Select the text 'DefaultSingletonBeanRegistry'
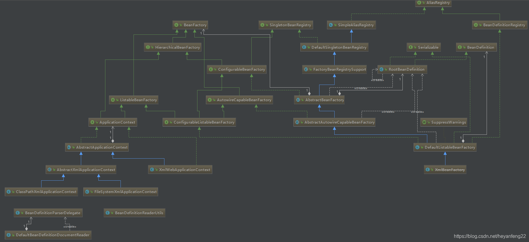The width and height of the screenshot is (529, 242). pyautogui.click(x=339, y=47)
